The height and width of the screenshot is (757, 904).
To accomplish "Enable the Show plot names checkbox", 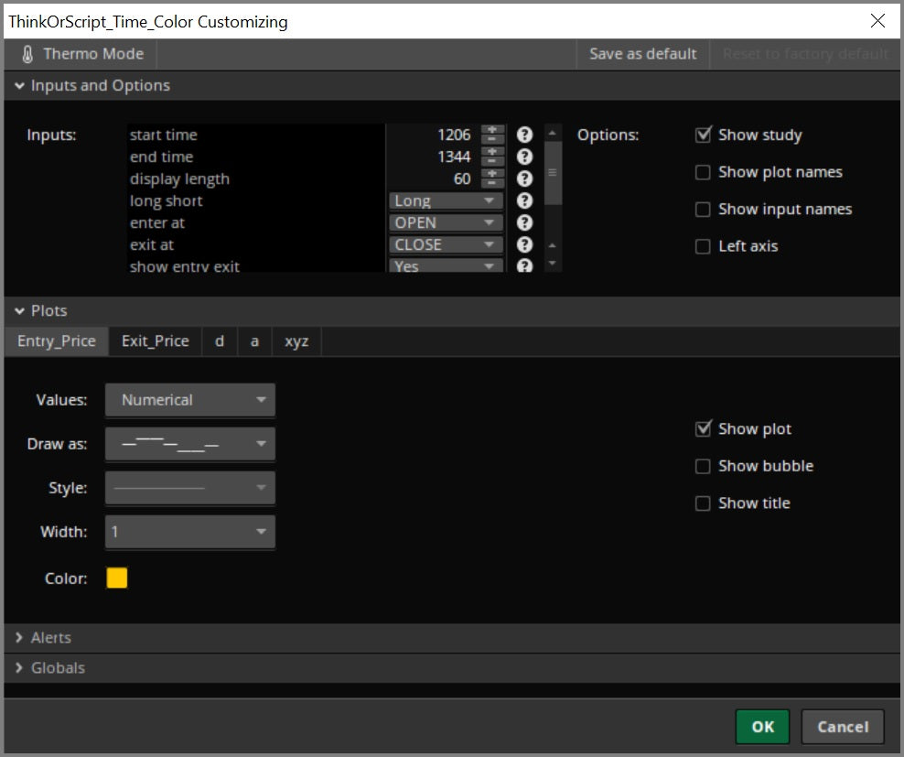I will (703, 172).
